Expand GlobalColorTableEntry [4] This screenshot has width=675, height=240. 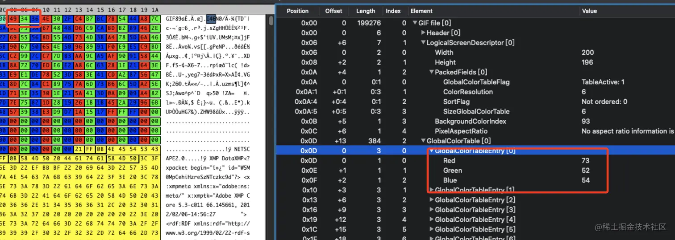(x=431, y=220)
